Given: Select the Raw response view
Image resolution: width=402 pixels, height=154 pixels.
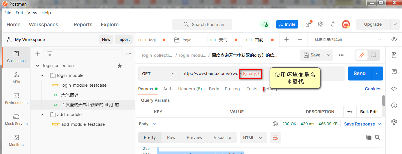Looking at the screenshot, I should click(171, 138).
